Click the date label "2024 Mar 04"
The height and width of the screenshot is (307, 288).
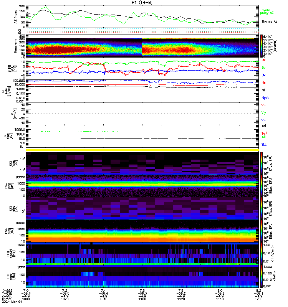pyautogui.click(x=12, y=302)
